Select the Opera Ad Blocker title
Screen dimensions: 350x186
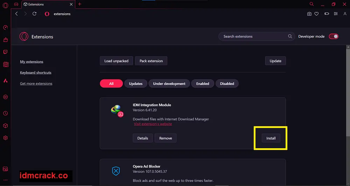pos(147,166)
